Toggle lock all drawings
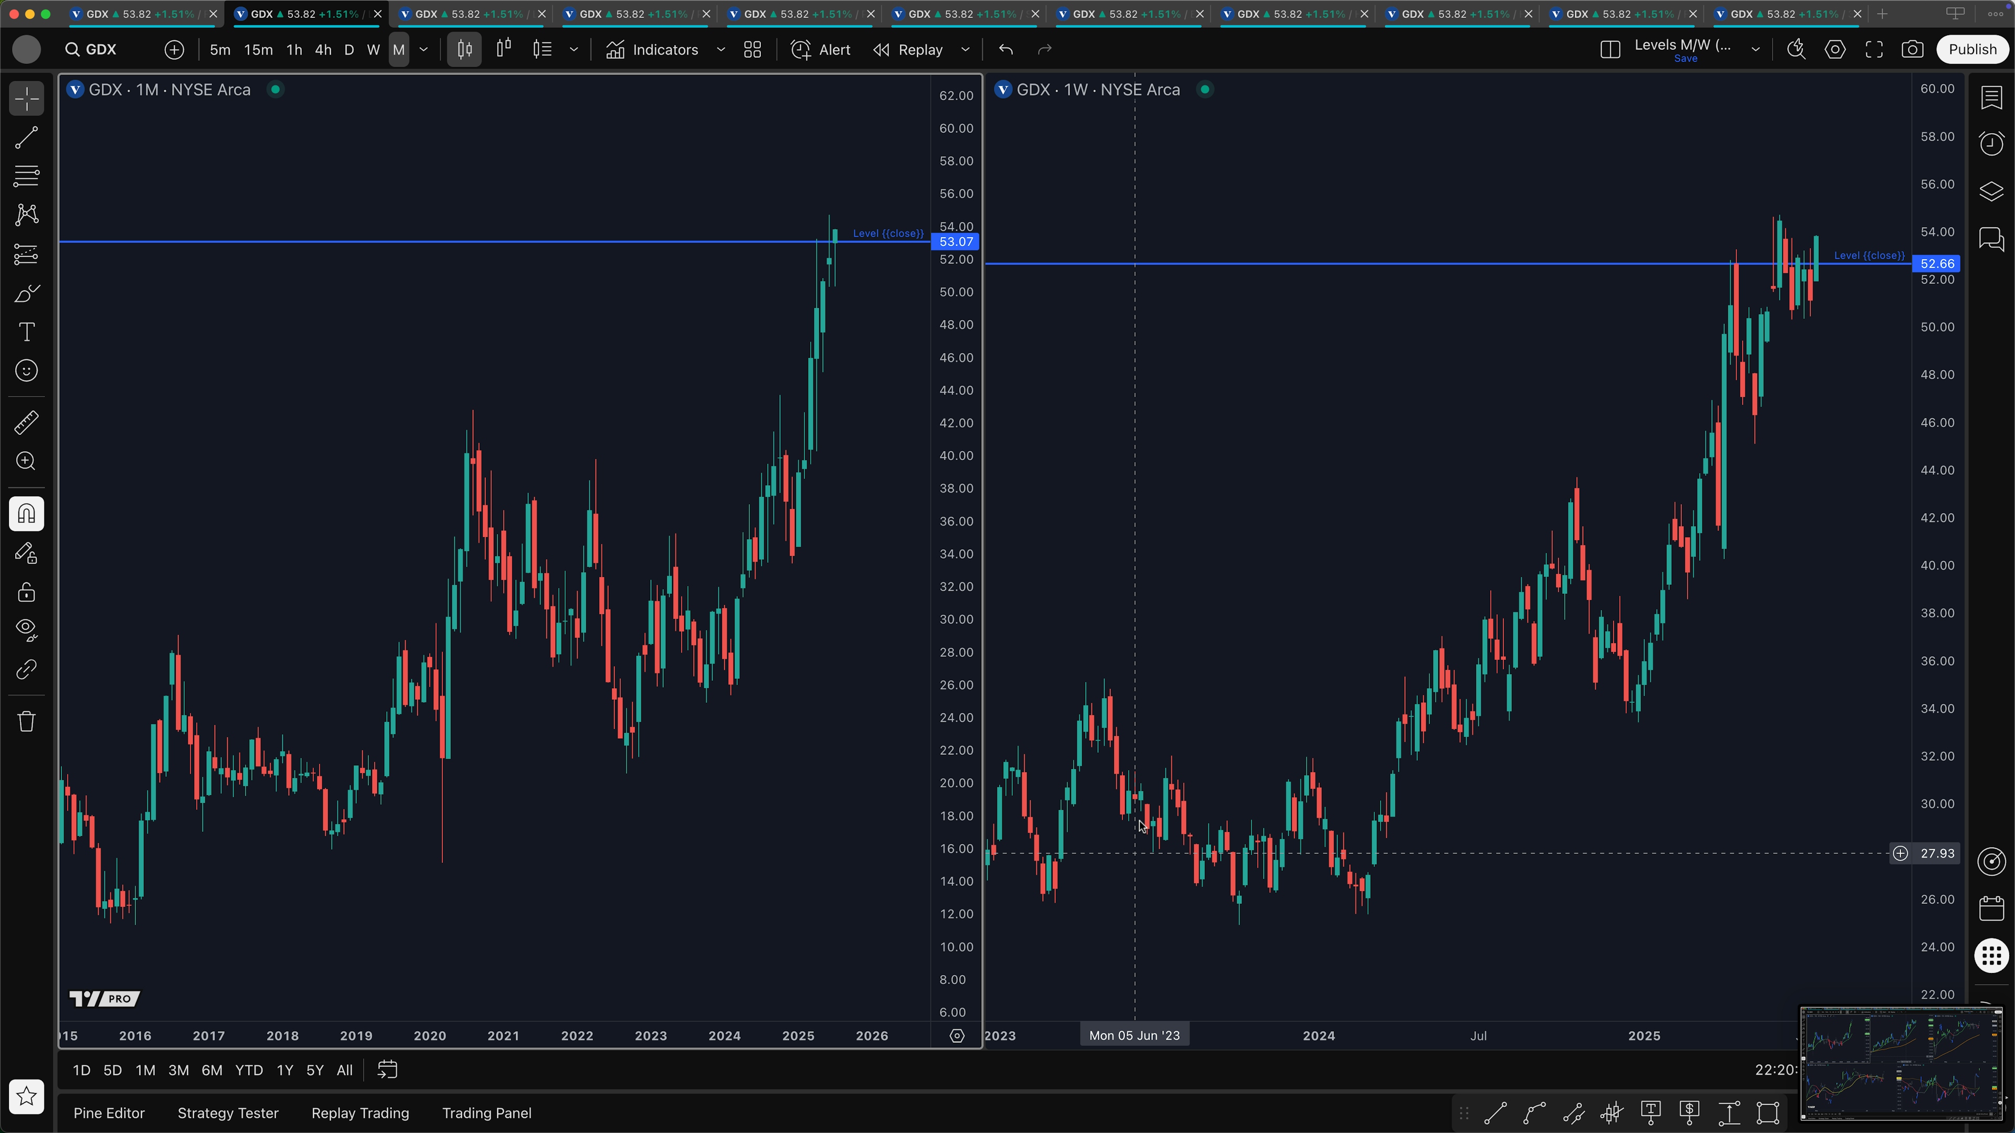The width and height of the screenshot is (2015, 1133). point(27,592)
